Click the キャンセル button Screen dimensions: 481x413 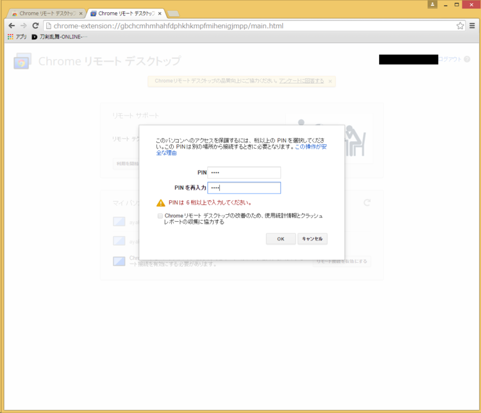click(x=312, y=239)
